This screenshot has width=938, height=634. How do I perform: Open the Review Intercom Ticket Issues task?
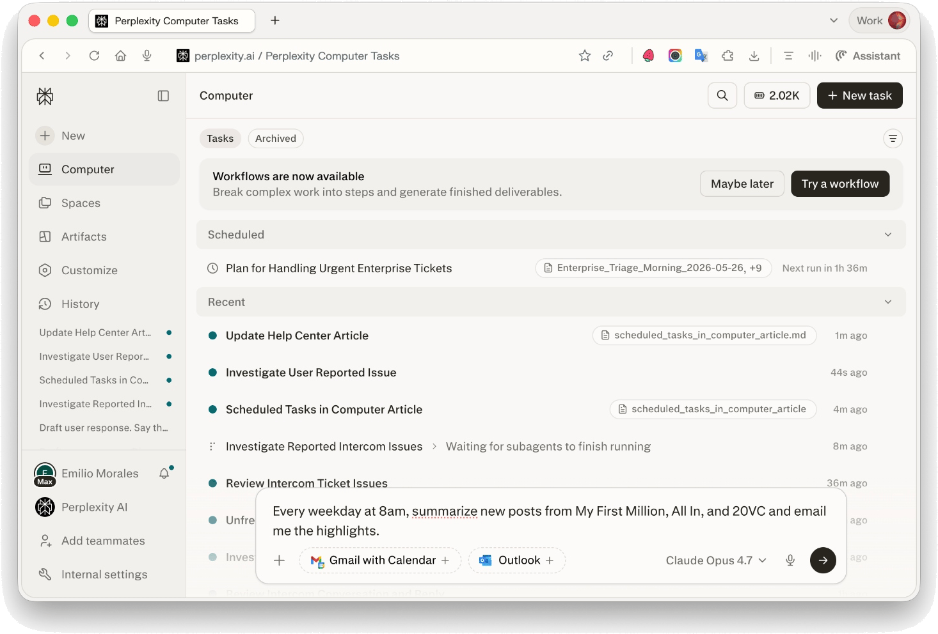pyautogui.click(x=306, y=483)
